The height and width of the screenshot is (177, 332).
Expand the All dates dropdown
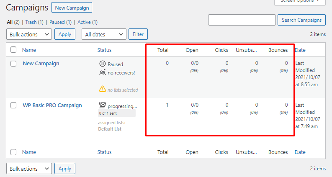(104, 34)
